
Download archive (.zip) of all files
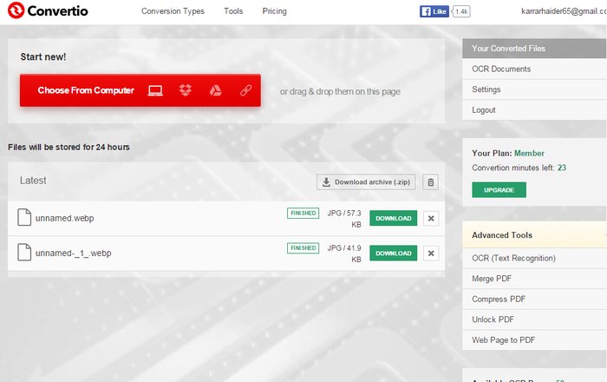(x=366, y=182)
